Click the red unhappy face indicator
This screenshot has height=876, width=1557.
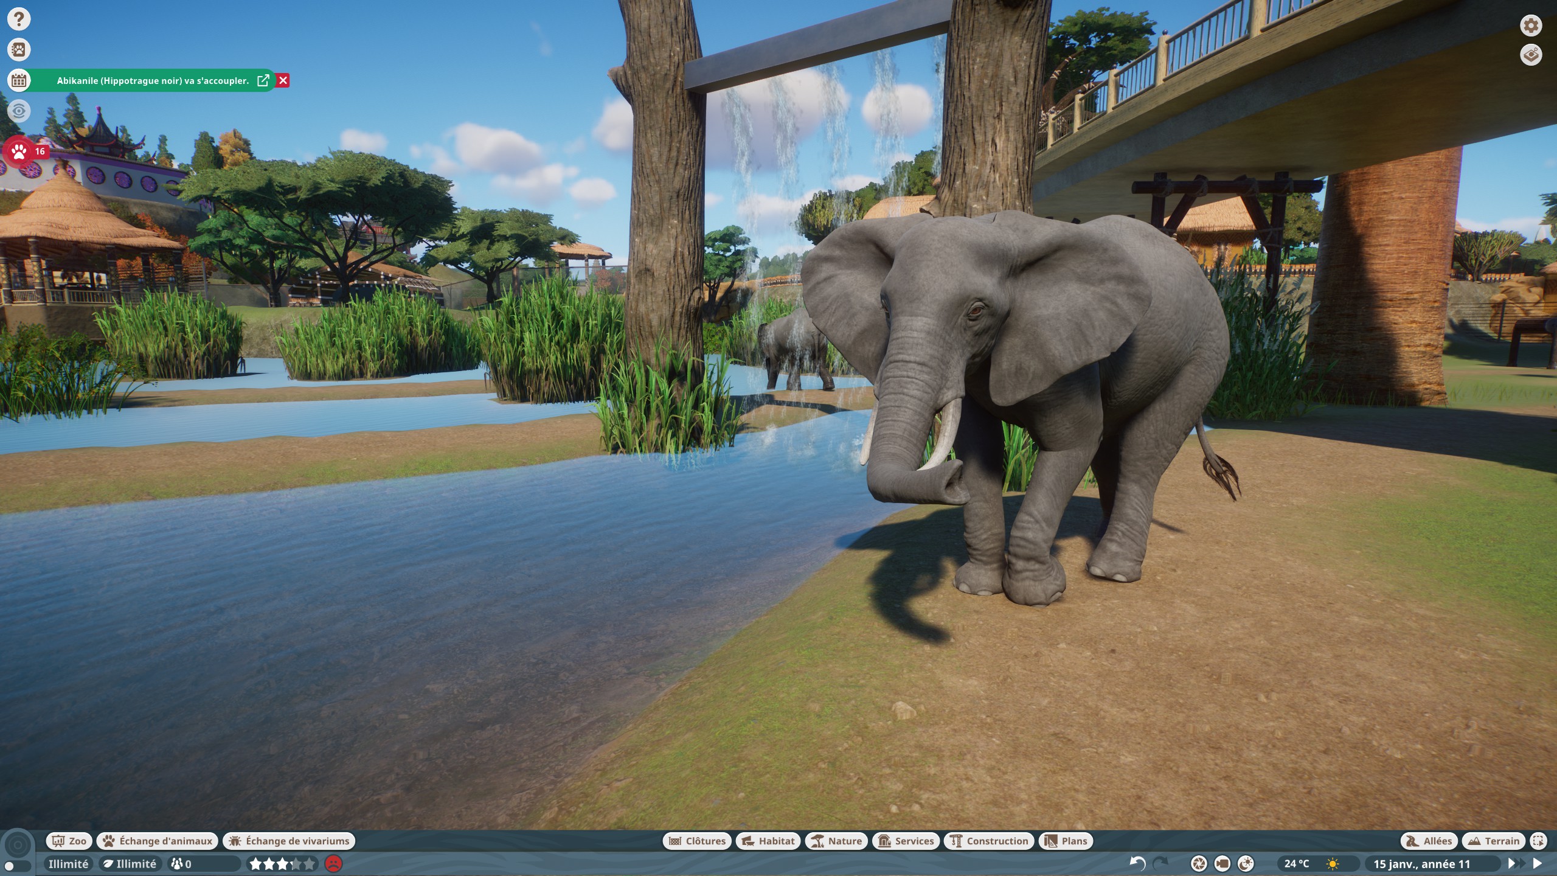pyautogui.click(x=333, y=863)
